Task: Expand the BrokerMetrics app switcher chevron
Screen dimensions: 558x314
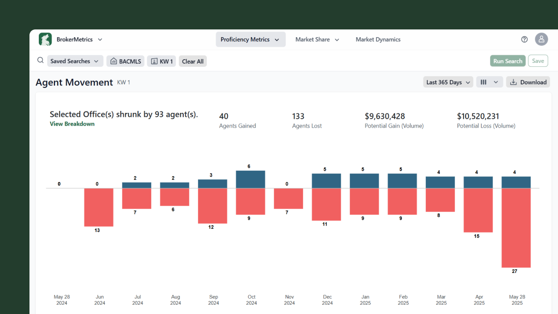Action: (x=100, y=39)
